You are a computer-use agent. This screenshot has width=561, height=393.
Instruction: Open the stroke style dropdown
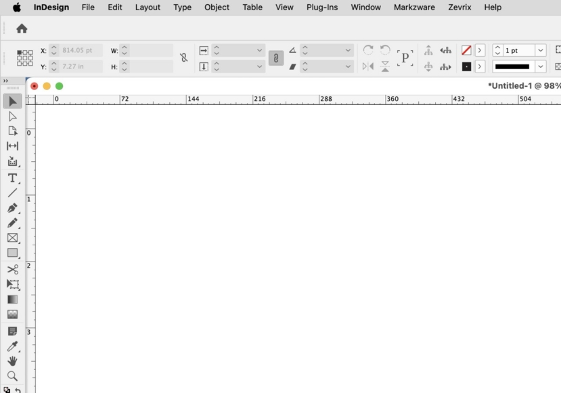(541, 66)
